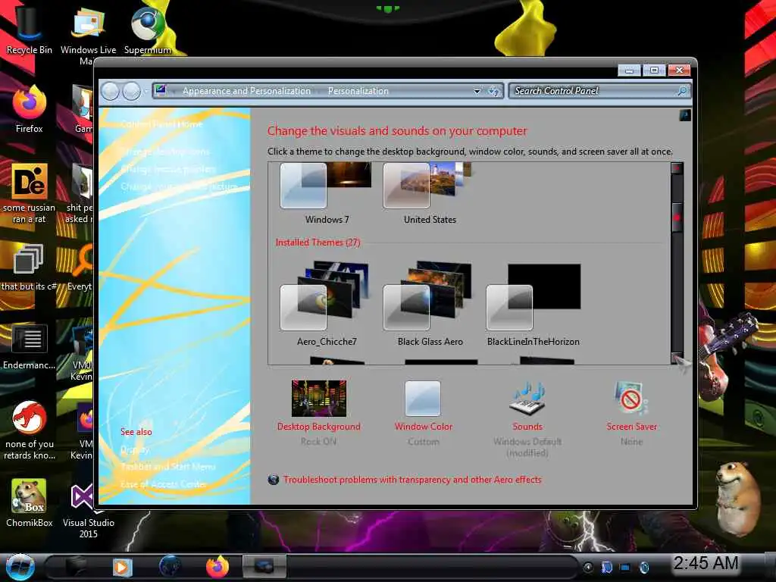Click the theme list scrollbar thumb
Screen dimensions: 776x582
(x=677, y=217)
